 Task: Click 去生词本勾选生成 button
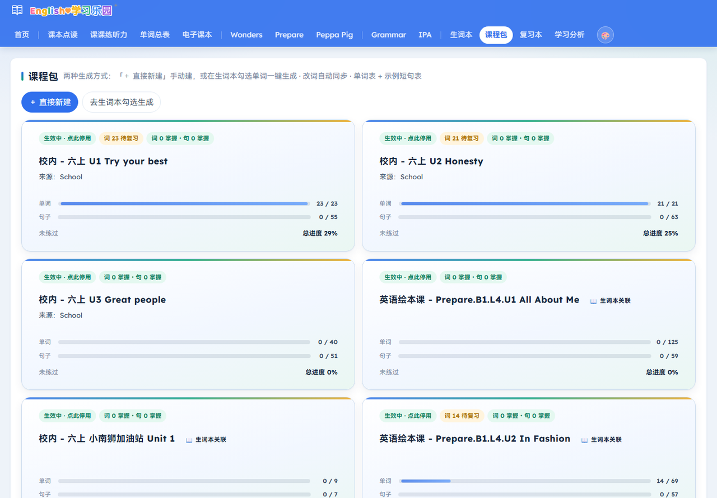(122, 102)
